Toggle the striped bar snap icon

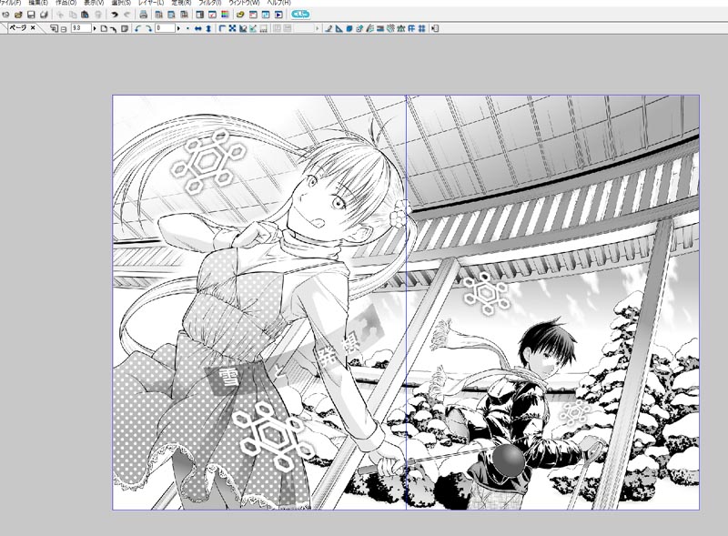tap(380, 28)
